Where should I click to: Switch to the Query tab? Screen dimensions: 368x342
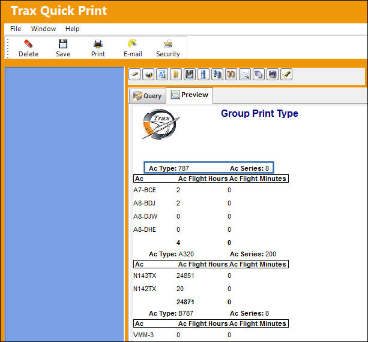[148, 96]
